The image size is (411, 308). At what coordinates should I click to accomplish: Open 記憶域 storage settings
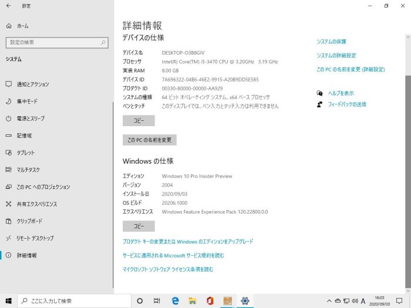click(24, 136)
